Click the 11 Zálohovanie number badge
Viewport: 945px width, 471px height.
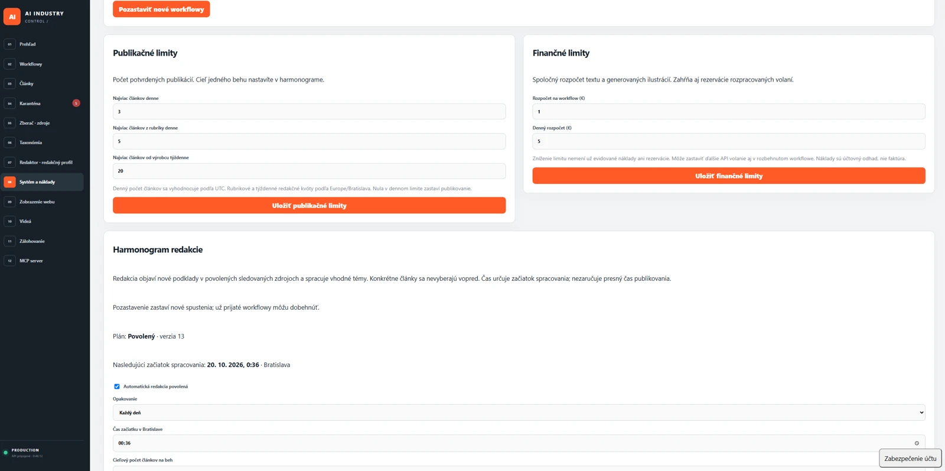tap(9, 241)
